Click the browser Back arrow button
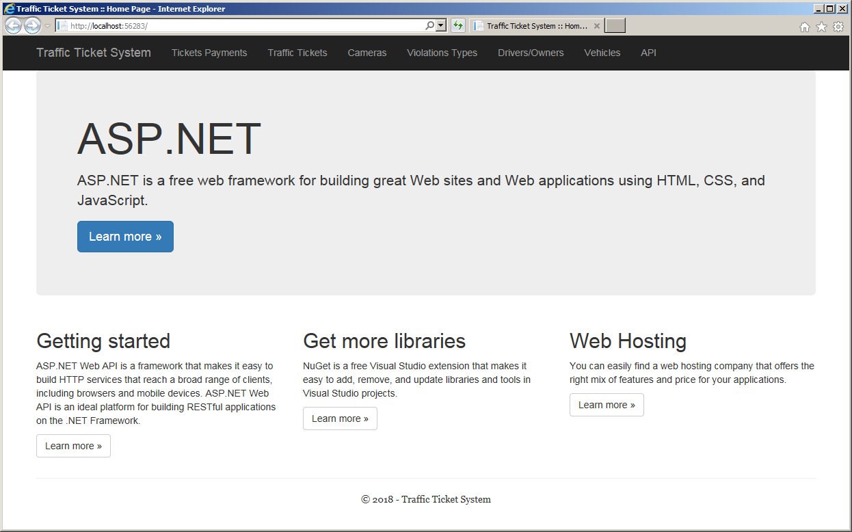The image size is (852, 532). pos(13,26)
